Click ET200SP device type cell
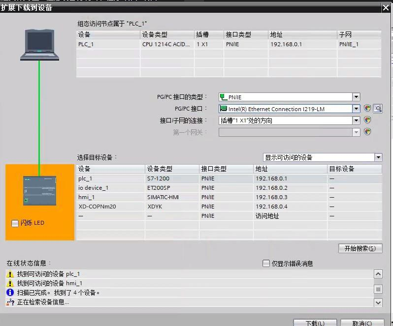This screenshot has height=326, width=393. pos(172,188)
